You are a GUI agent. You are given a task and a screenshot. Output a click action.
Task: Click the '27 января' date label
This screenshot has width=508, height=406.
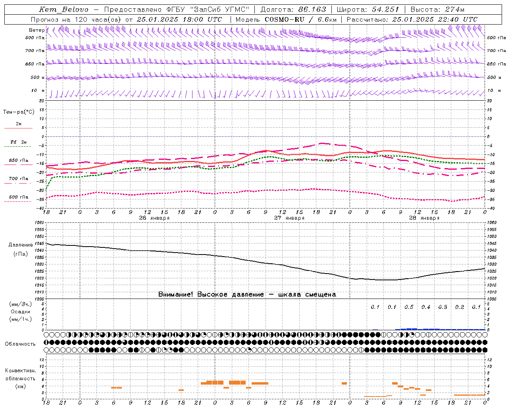coord(289,218)
